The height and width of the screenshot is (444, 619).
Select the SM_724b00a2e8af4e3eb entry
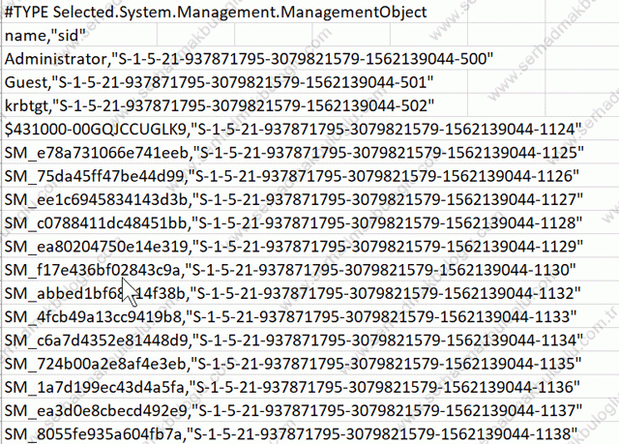[x=293, y=364]
